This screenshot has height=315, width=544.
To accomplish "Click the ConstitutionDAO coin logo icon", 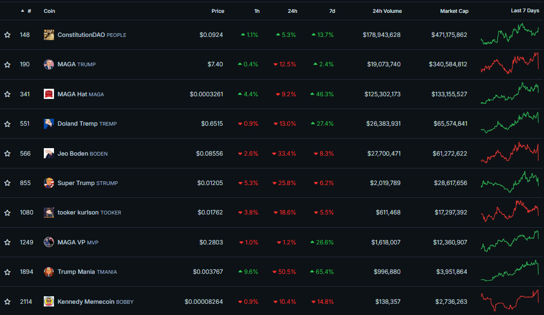I will click(x=49, y=35).
